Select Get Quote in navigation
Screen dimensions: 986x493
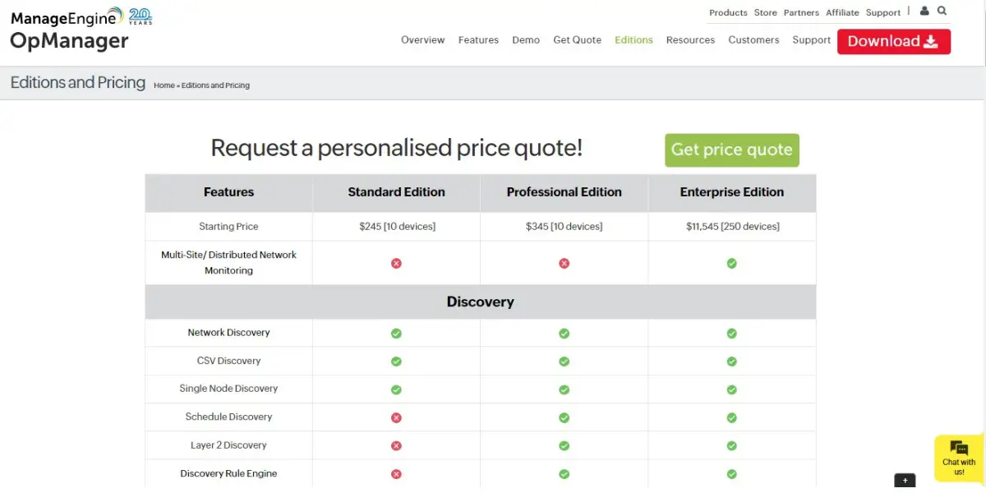click(x=577, y=40)
